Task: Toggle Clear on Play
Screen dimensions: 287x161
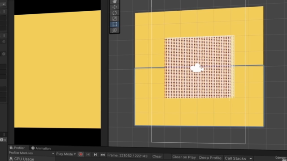Action: [x=184, y=157]
